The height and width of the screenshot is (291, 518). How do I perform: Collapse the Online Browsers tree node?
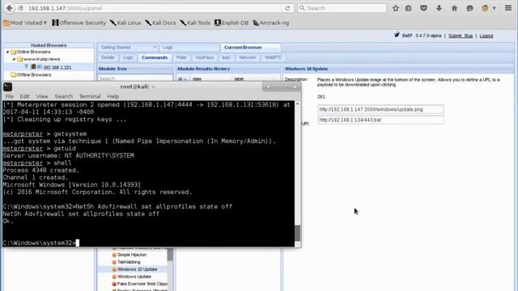coord(7,52)
